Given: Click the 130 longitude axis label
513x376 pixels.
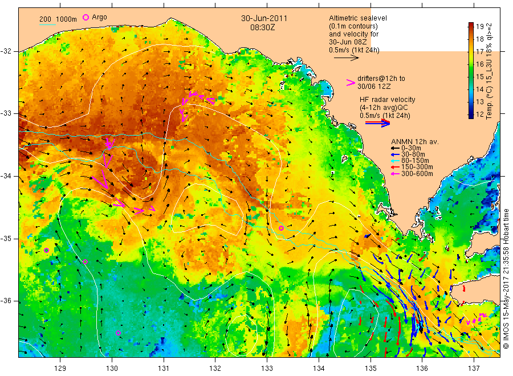Looking at the screenshot, I should click(x=112, y=369).
